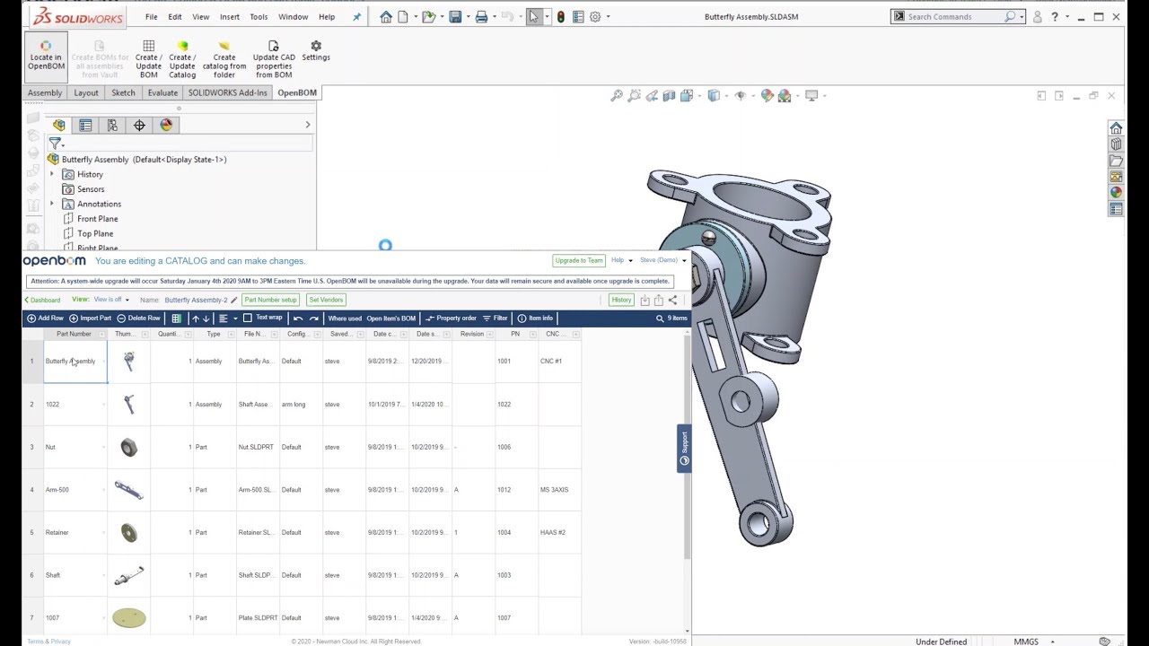Click Create / Update Catalog ribbon icon

(182, 59)
